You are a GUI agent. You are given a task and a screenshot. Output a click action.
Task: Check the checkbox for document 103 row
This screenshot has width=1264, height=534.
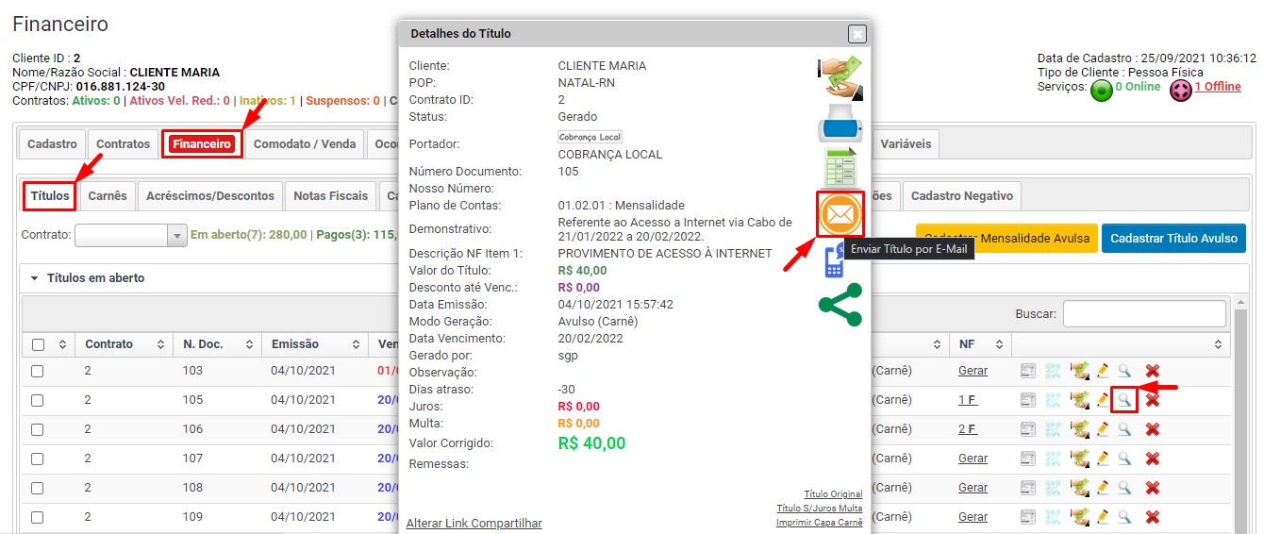38,372
